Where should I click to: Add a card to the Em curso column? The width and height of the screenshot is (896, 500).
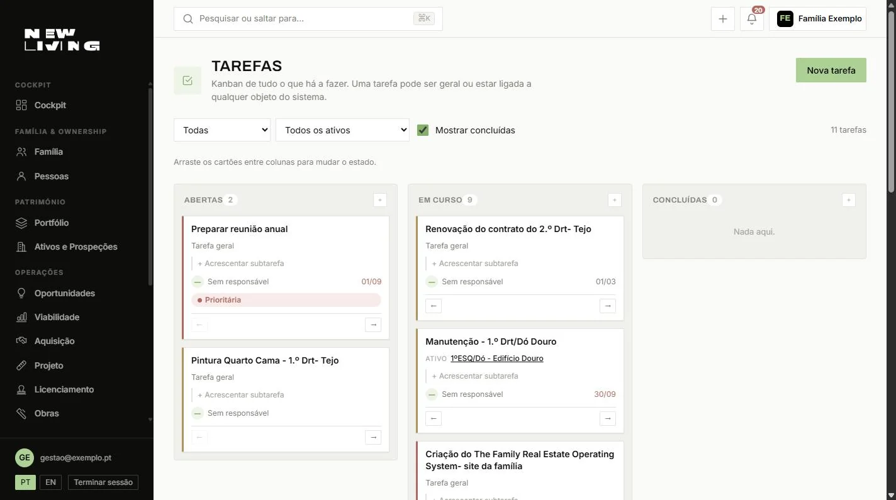pos(615,200)
